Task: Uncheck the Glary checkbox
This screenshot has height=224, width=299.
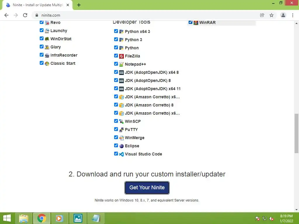Action: pos(41,47)
